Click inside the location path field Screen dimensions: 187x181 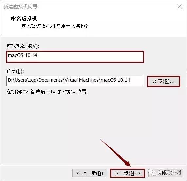point(75,81)
